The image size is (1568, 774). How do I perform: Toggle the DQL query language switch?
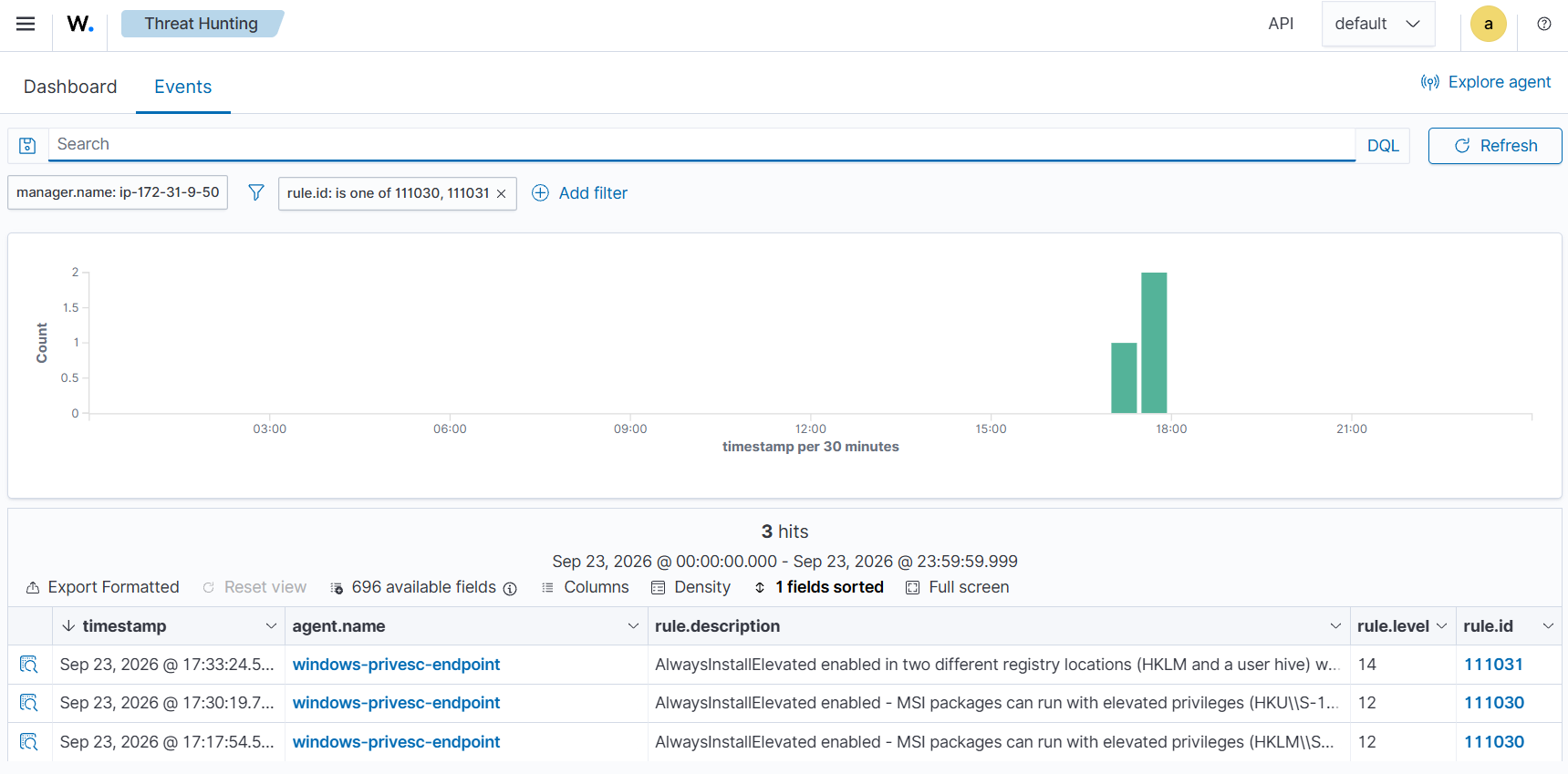(x=1383, y=146)
